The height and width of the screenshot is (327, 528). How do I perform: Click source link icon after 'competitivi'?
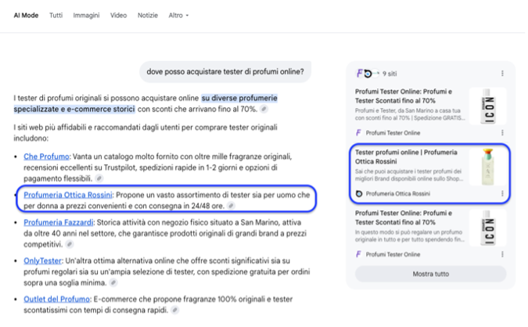[x=70, y=245]
